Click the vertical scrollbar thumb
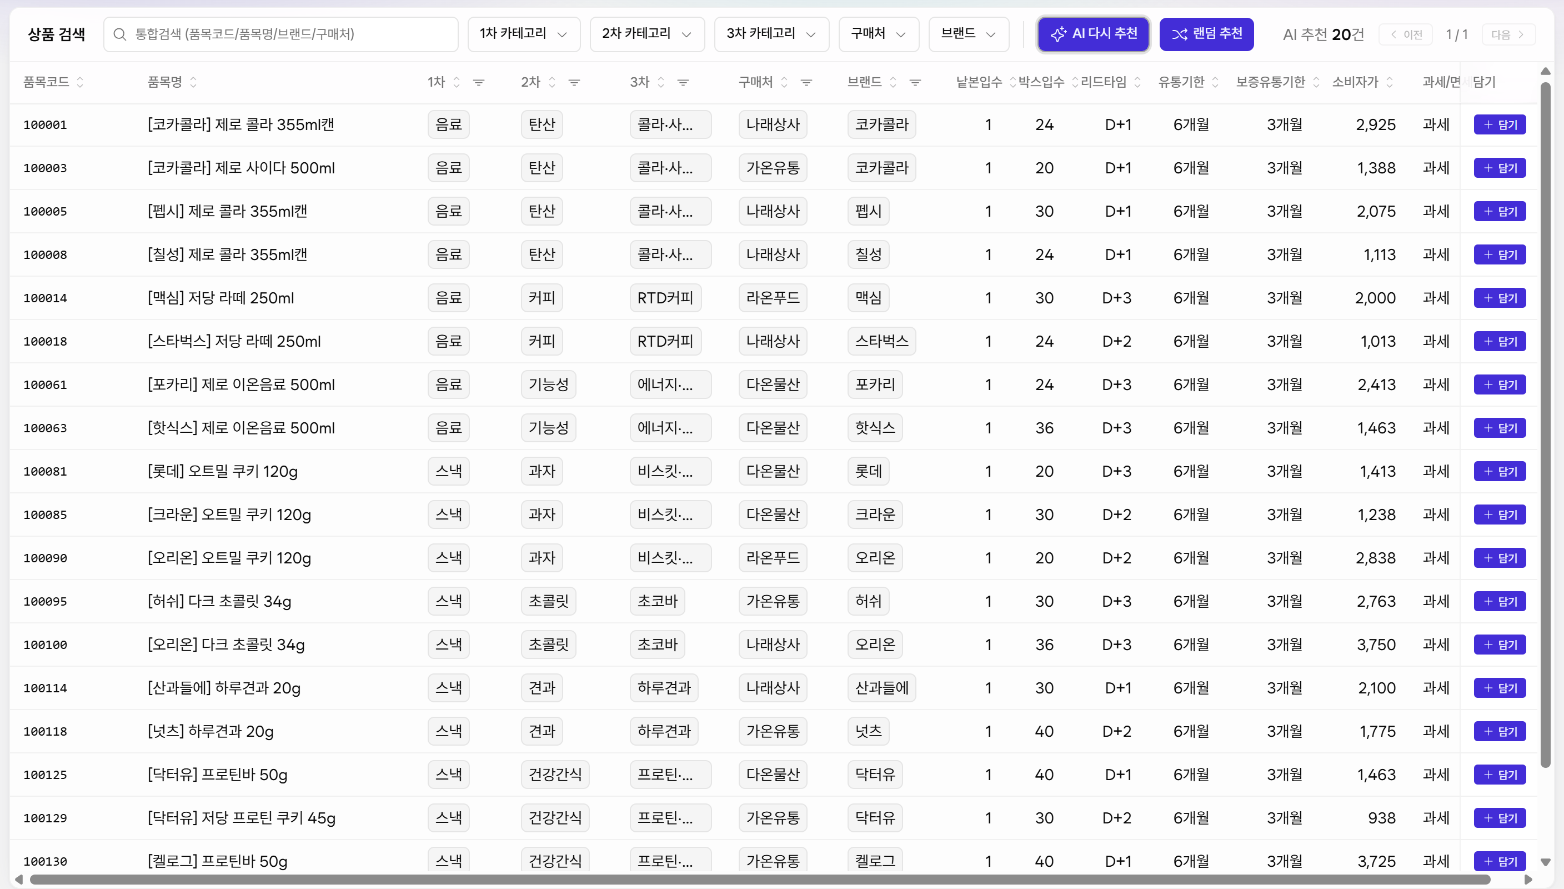The image size is (1564, 889). [1546, 424]
